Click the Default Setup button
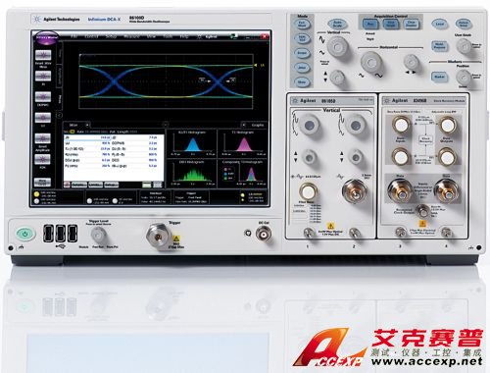490x373 pixels. pos(464,24)
